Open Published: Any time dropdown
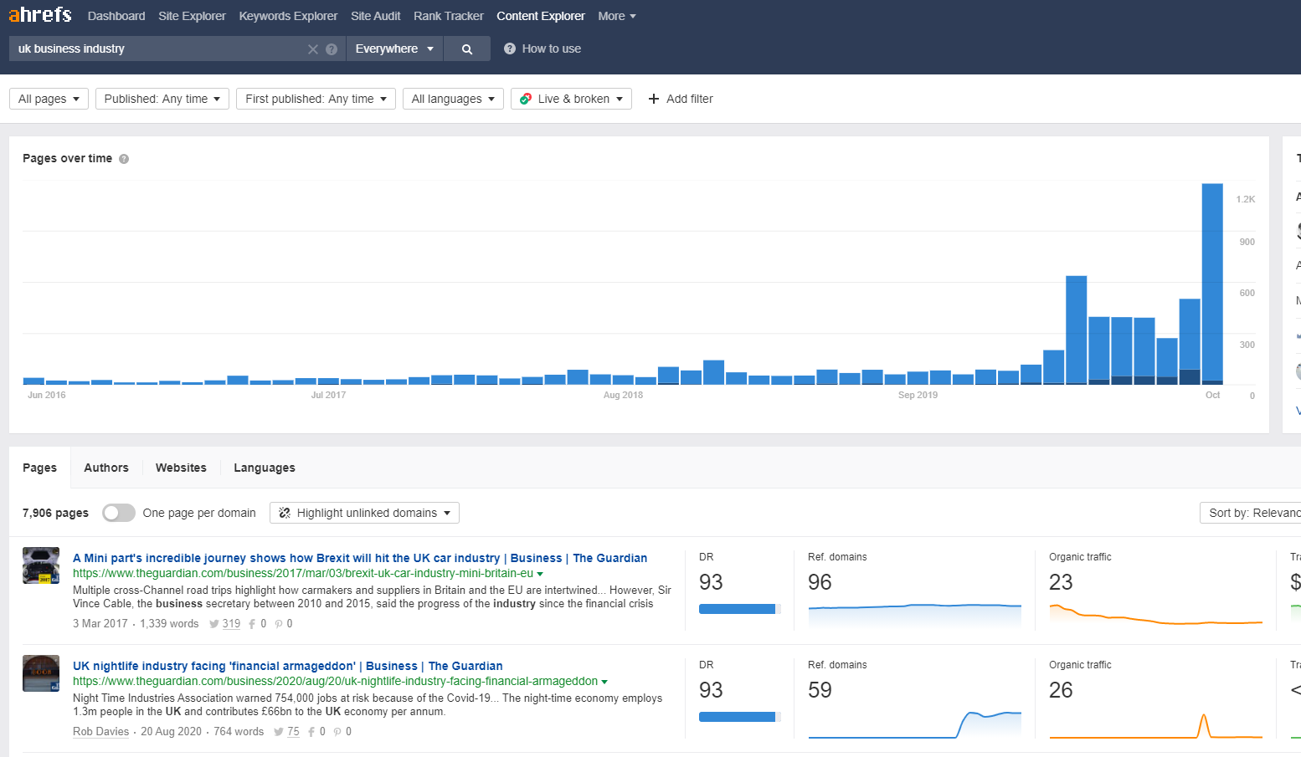This screenshot has height=757, width=1301. (x=162, y=99)
